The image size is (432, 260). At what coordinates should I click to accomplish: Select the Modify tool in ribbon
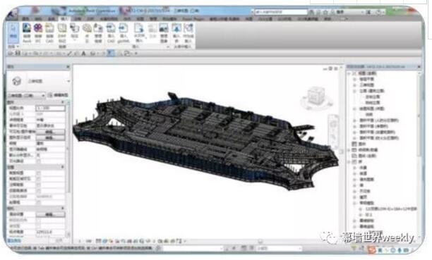pos(13,33)
